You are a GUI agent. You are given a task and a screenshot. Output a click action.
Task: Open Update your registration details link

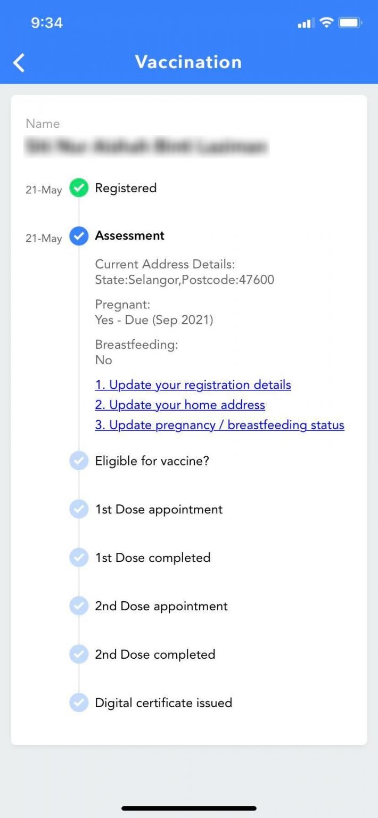(x=193, y=385)
